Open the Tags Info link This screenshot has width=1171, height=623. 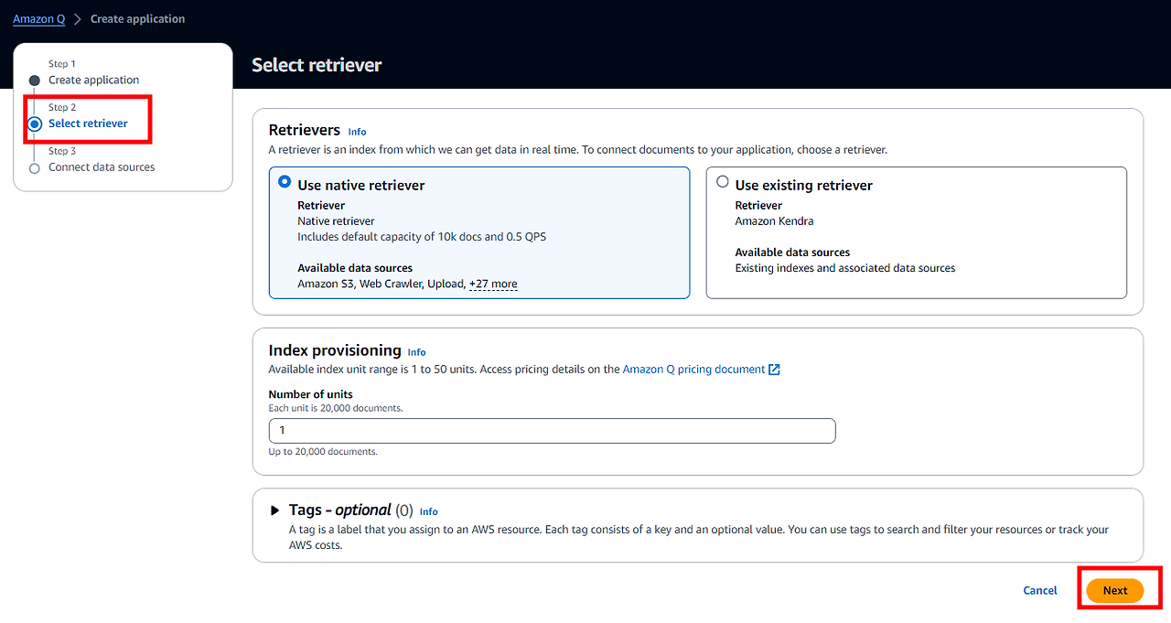click(428, 512)
